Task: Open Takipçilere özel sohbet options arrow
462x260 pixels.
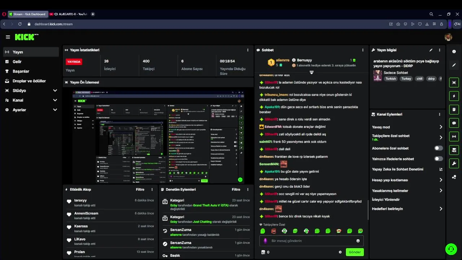Action: (x=441, y=138)
